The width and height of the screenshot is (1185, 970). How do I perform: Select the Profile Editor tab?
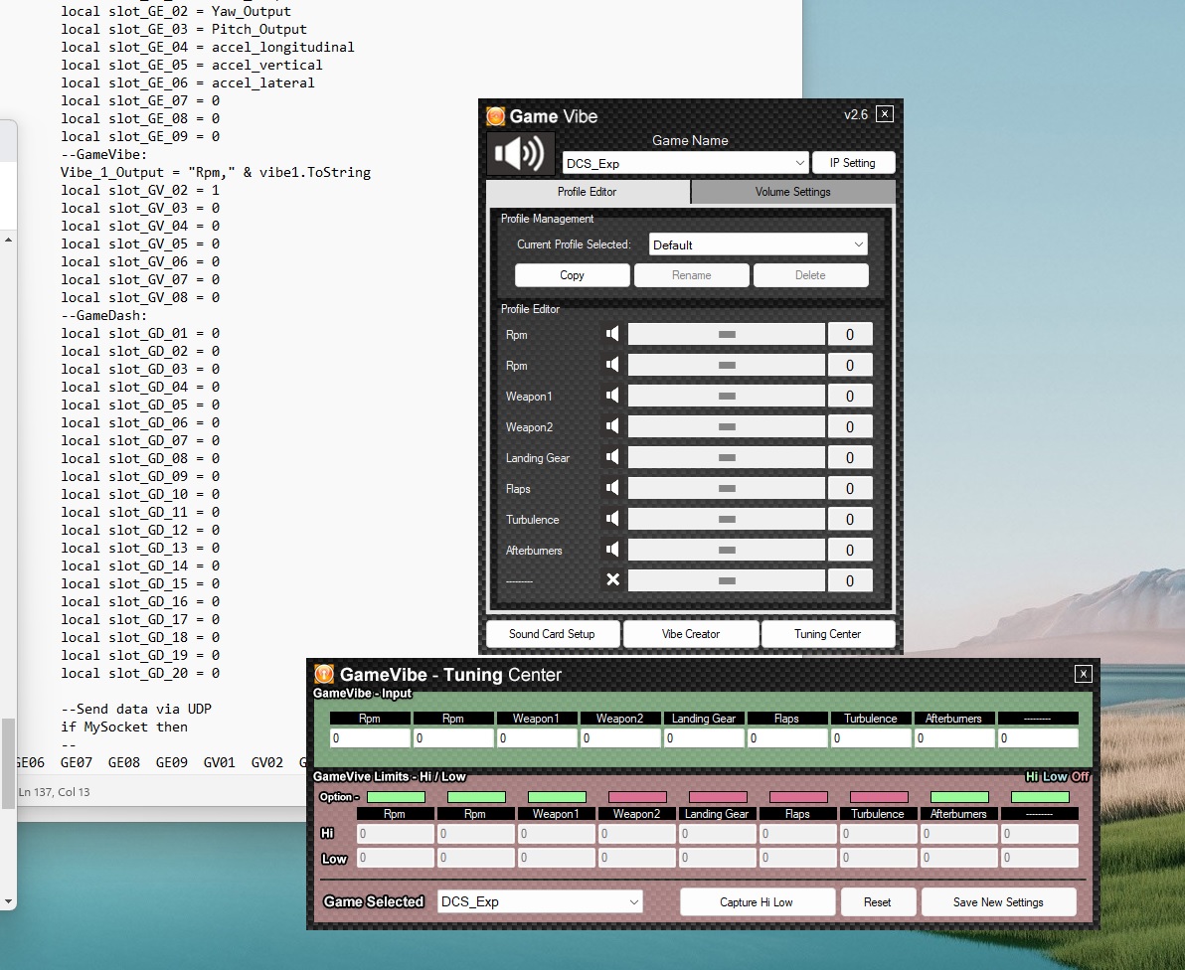(587, 192)
